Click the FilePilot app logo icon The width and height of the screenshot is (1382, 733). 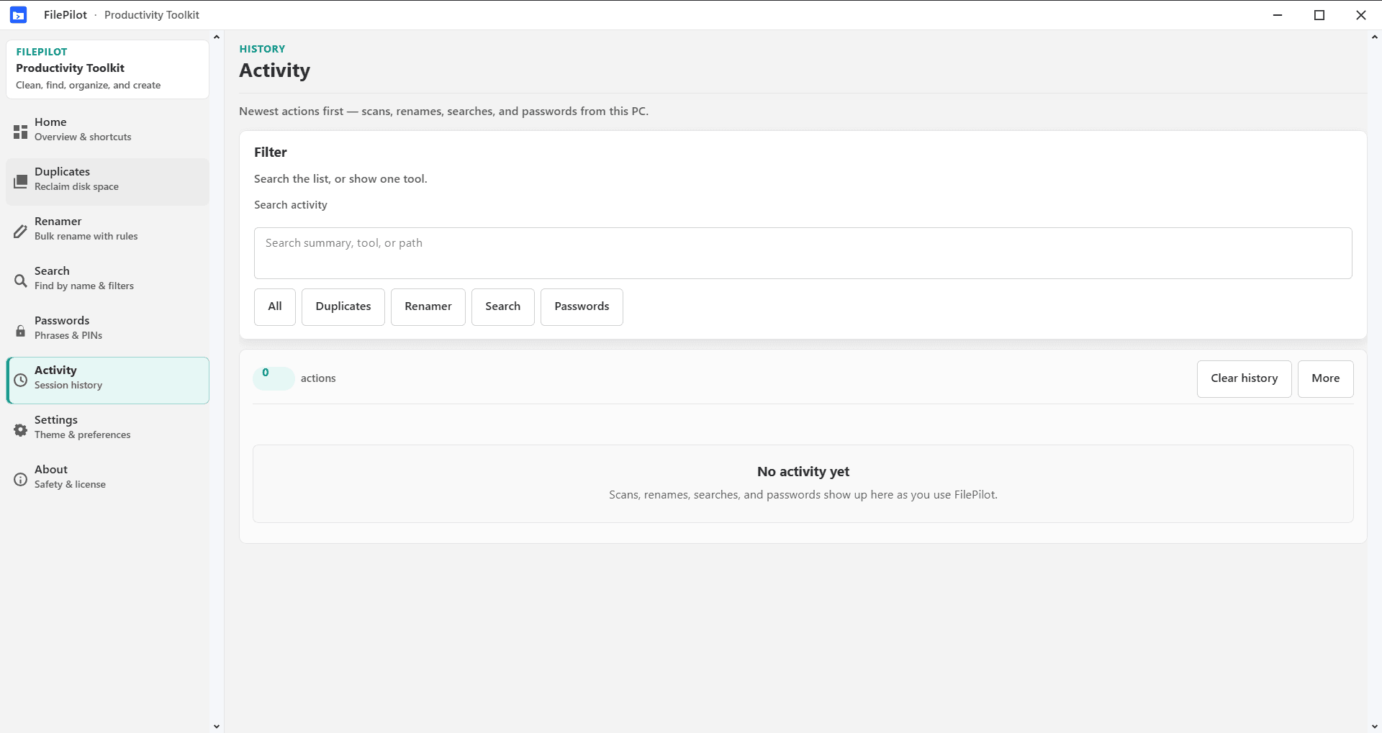click(19, 15)
